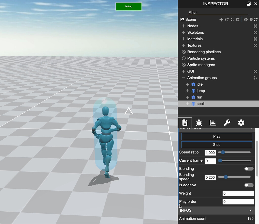This screenshot has height=224, width=259.
Task: Collapse the Animation groups section
Action: [x=183, y=78]
